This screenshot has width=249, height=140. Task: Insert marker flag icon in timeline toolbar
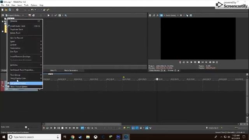click(124, 128)
